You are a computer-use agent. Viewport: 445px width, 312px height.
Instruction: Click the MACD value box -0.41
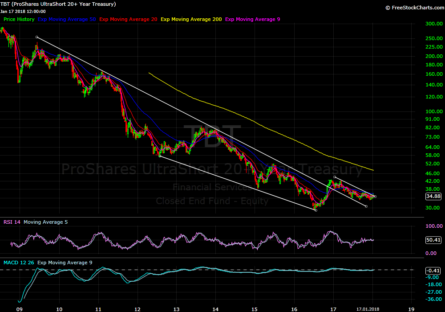coord(433,271)
